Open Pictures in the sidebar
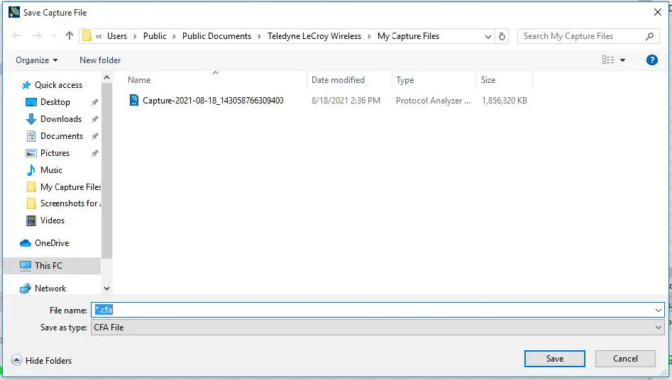The height and width of the screenshot is (380, 672). pyautogui.click(x=55, y=153)
